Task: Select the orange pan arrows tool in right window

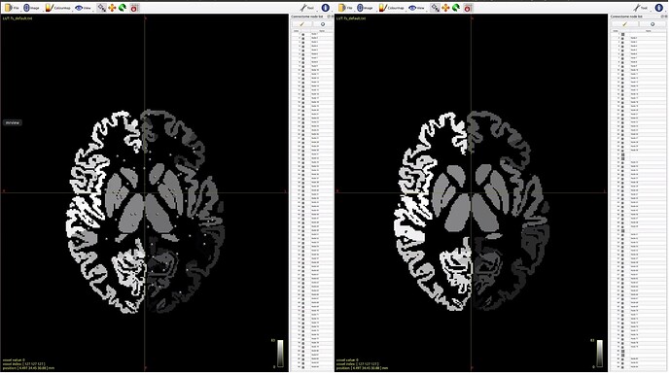Action: pyautogui.click(x=445, y=8)
